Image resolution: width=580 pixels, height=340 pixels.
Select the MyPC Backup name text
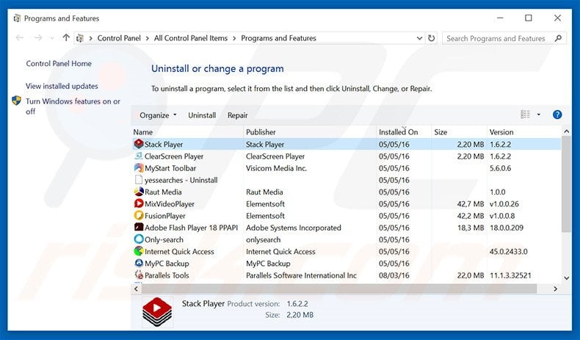[167, 264]
